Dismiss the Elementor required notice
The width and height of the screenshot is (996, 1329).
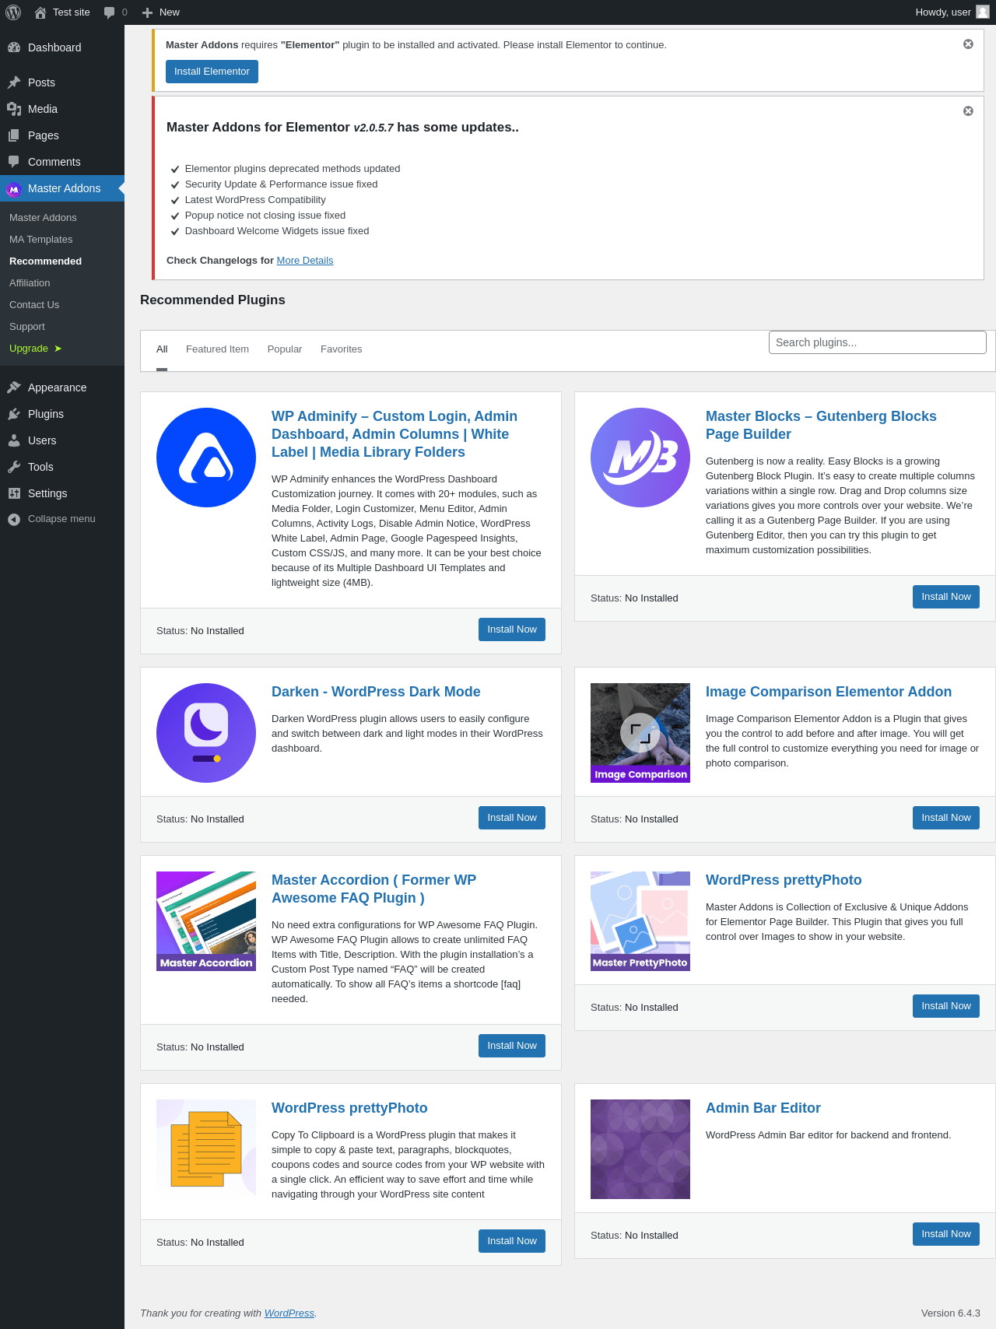coord(968,44)
